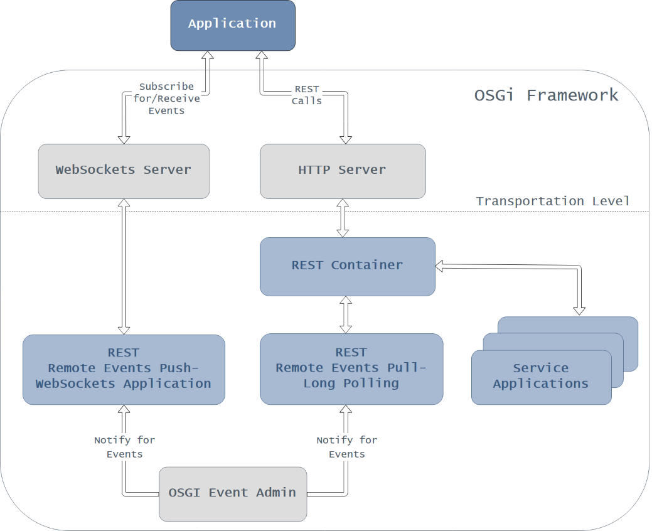Screen dimensions: 652x531
Task: Select the WebSockets Server component
Action: click(x=124, y=170)
